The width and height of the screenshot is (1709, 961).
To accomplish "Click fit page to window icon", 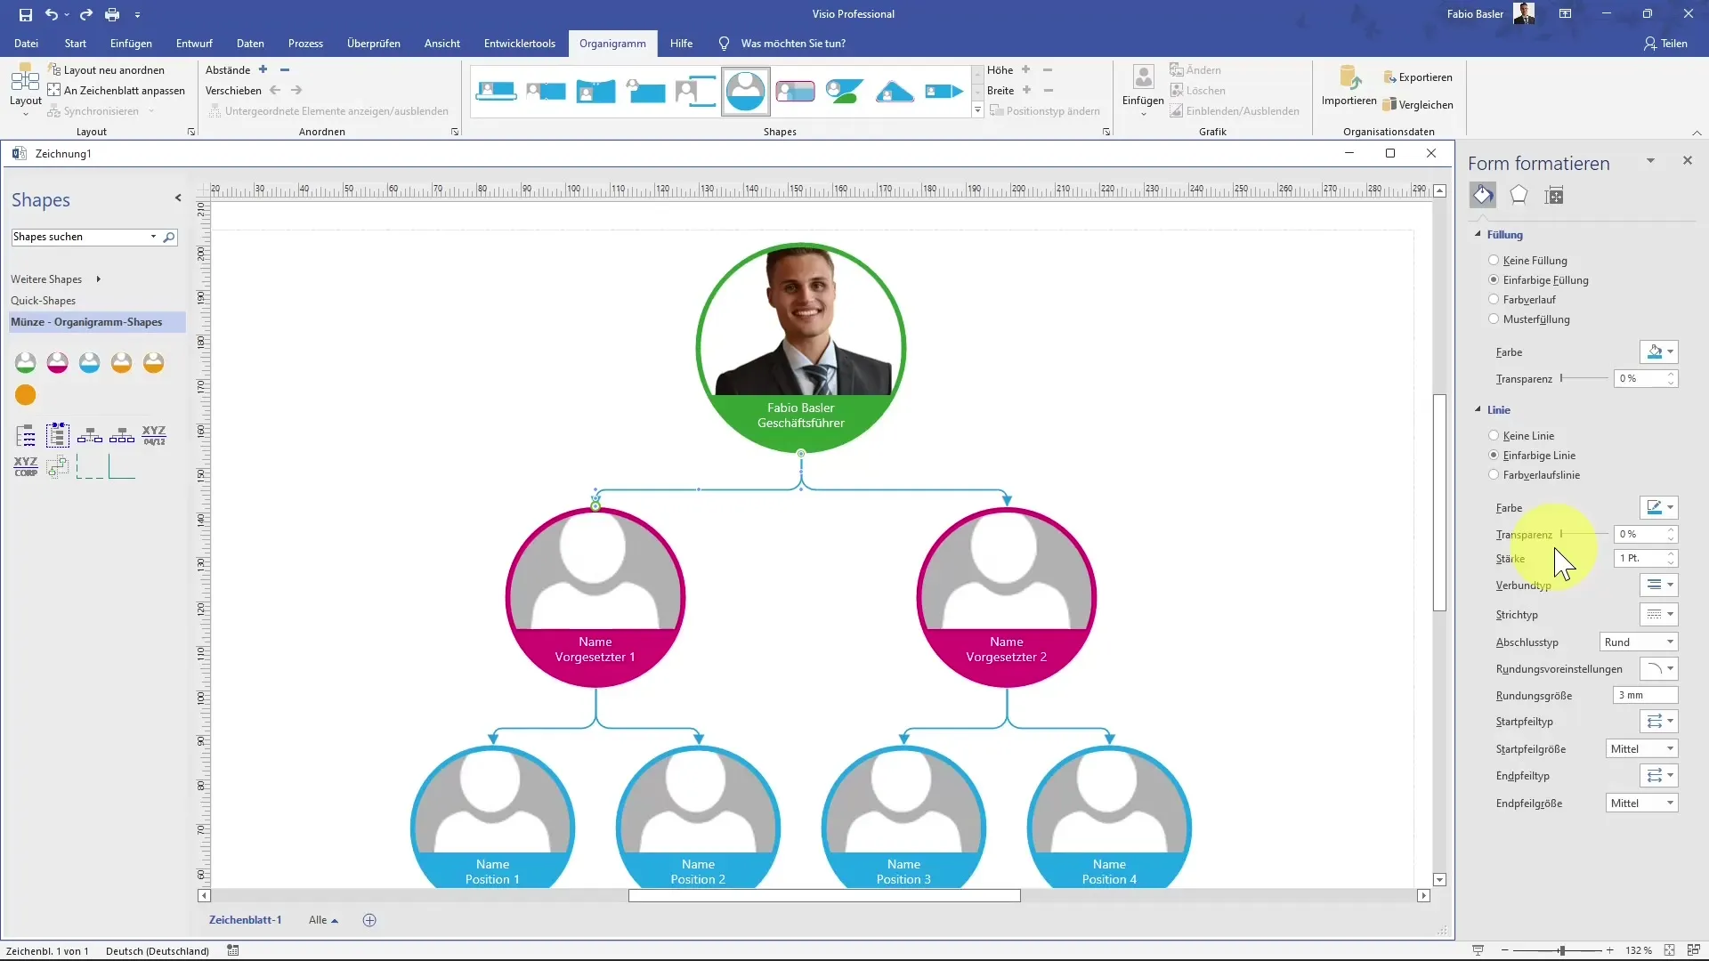I will pos(1669,950).
